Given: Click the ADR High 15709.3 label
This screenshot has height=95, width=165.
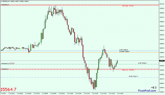Looking at the screenshot, I should [x=128, y=6].
